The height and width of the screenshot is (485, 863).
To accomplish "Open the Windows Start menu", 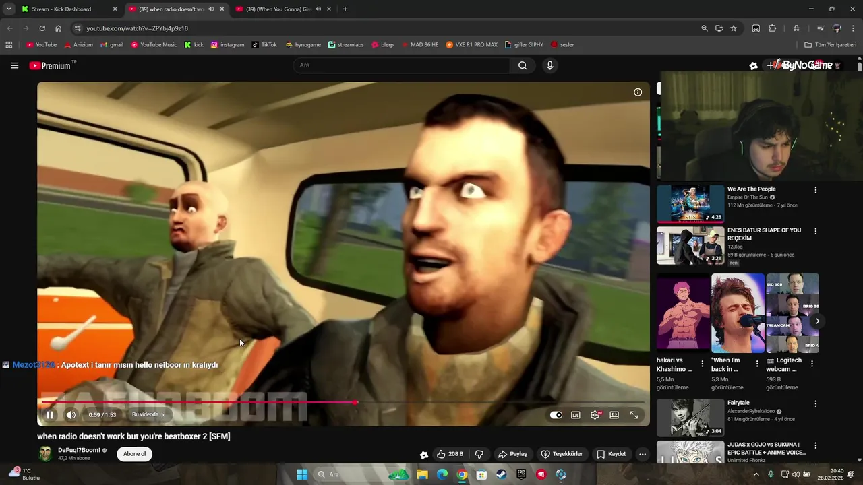I will 302,474.
